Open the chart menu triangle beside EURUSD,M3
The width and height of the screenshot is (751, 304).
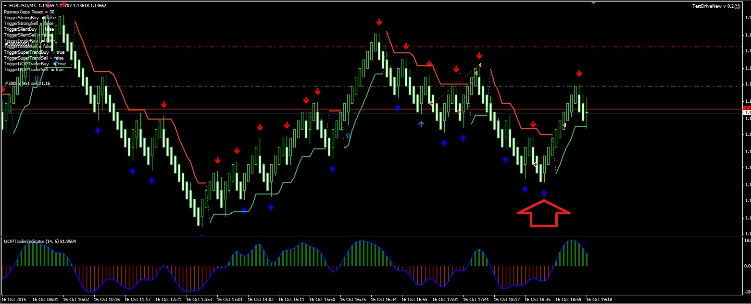[5, 6]
